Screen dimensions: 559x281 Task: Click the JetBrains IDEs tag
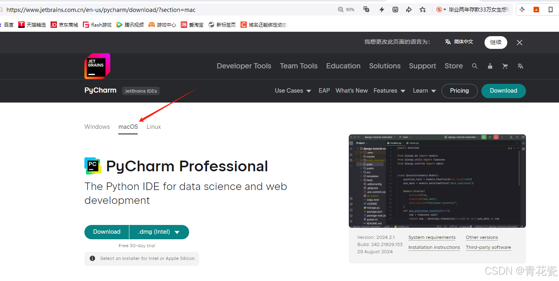point(141,91)
